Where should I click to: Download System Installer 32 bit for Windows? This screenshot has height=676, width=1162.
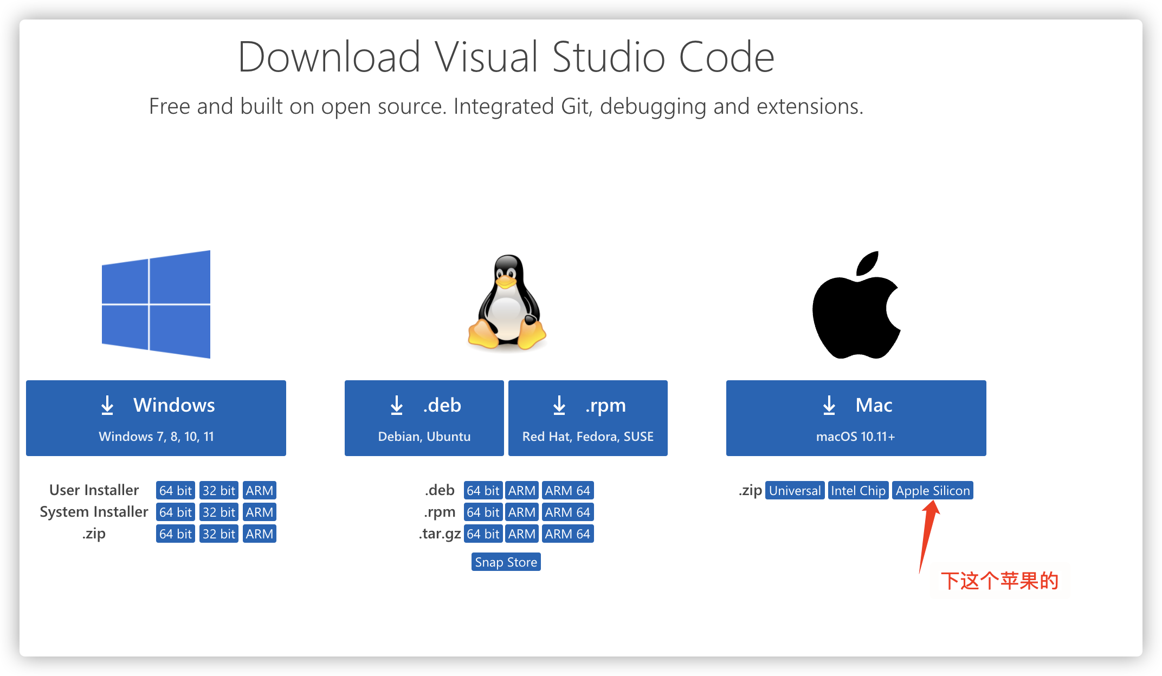pyautogui.click(x=218, y=512)
